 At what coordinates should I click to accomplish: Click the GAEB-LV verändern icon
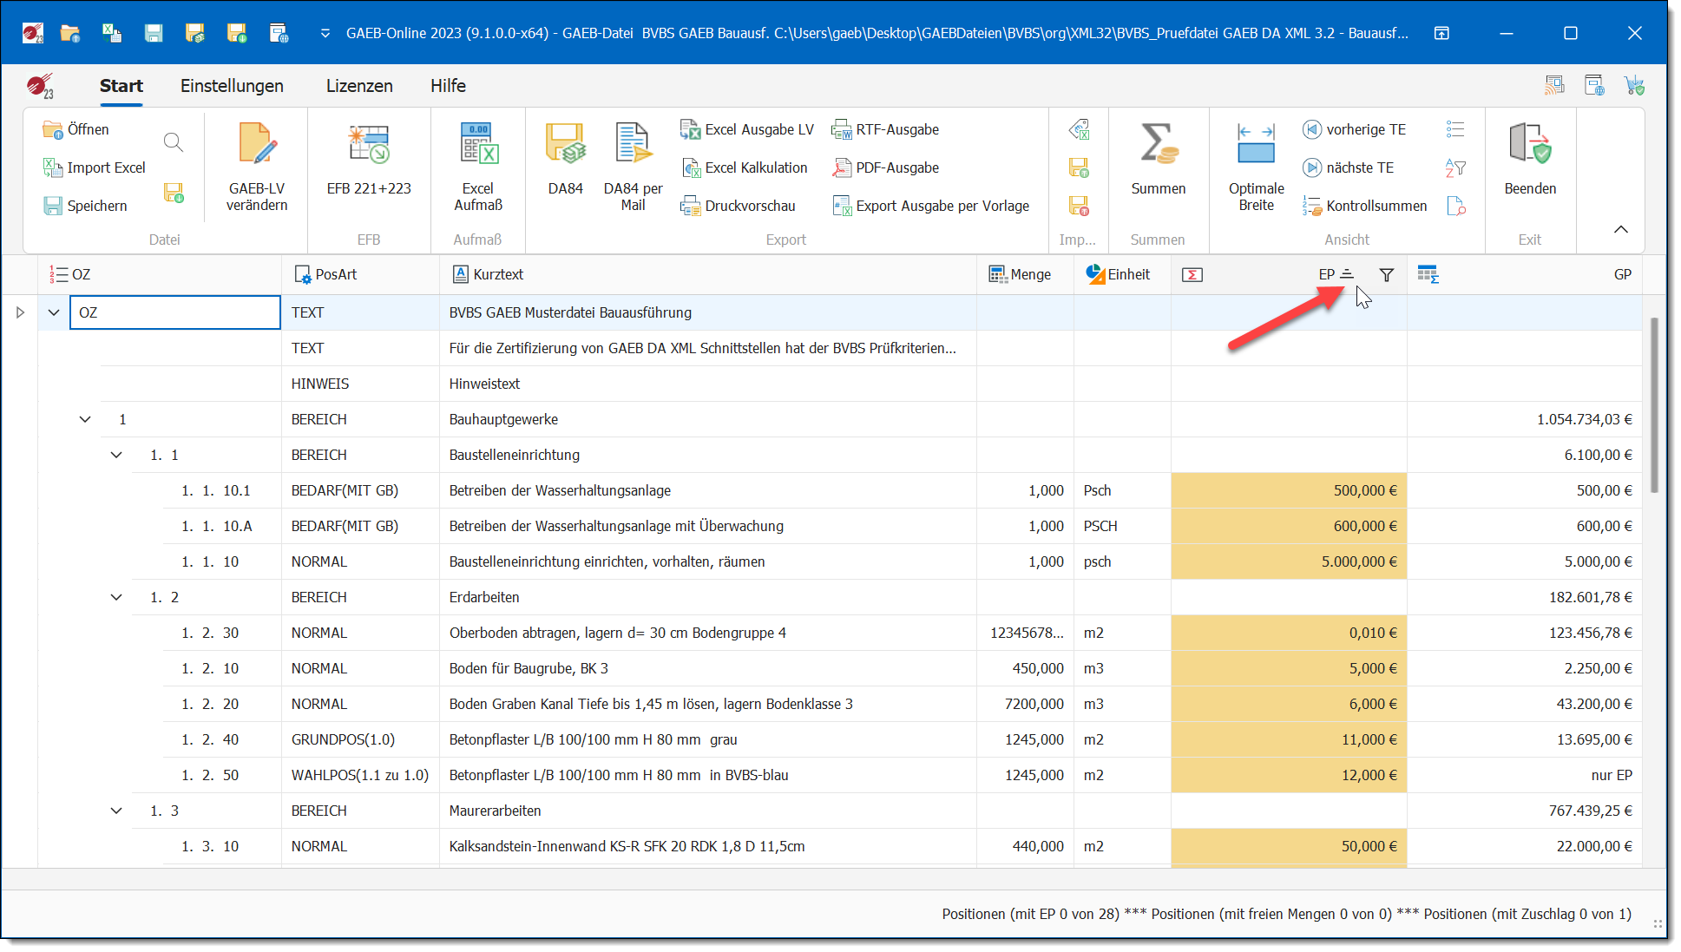point(256,146)
